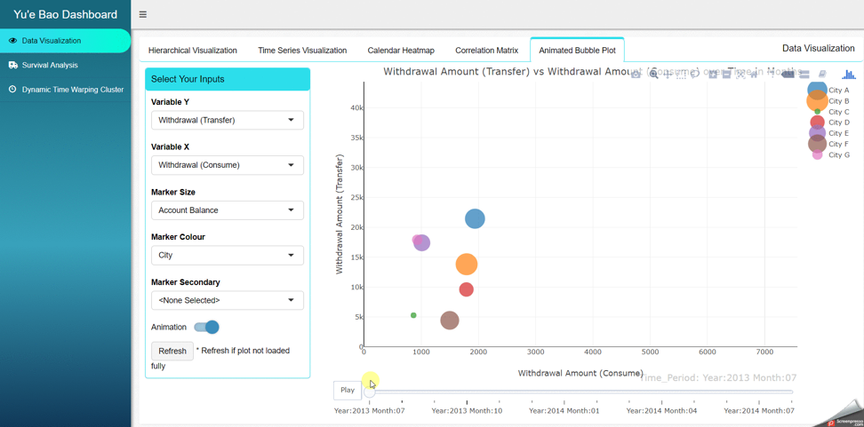
Task: Switch to Calendar Heatmap tab
Action: [401, 50]
